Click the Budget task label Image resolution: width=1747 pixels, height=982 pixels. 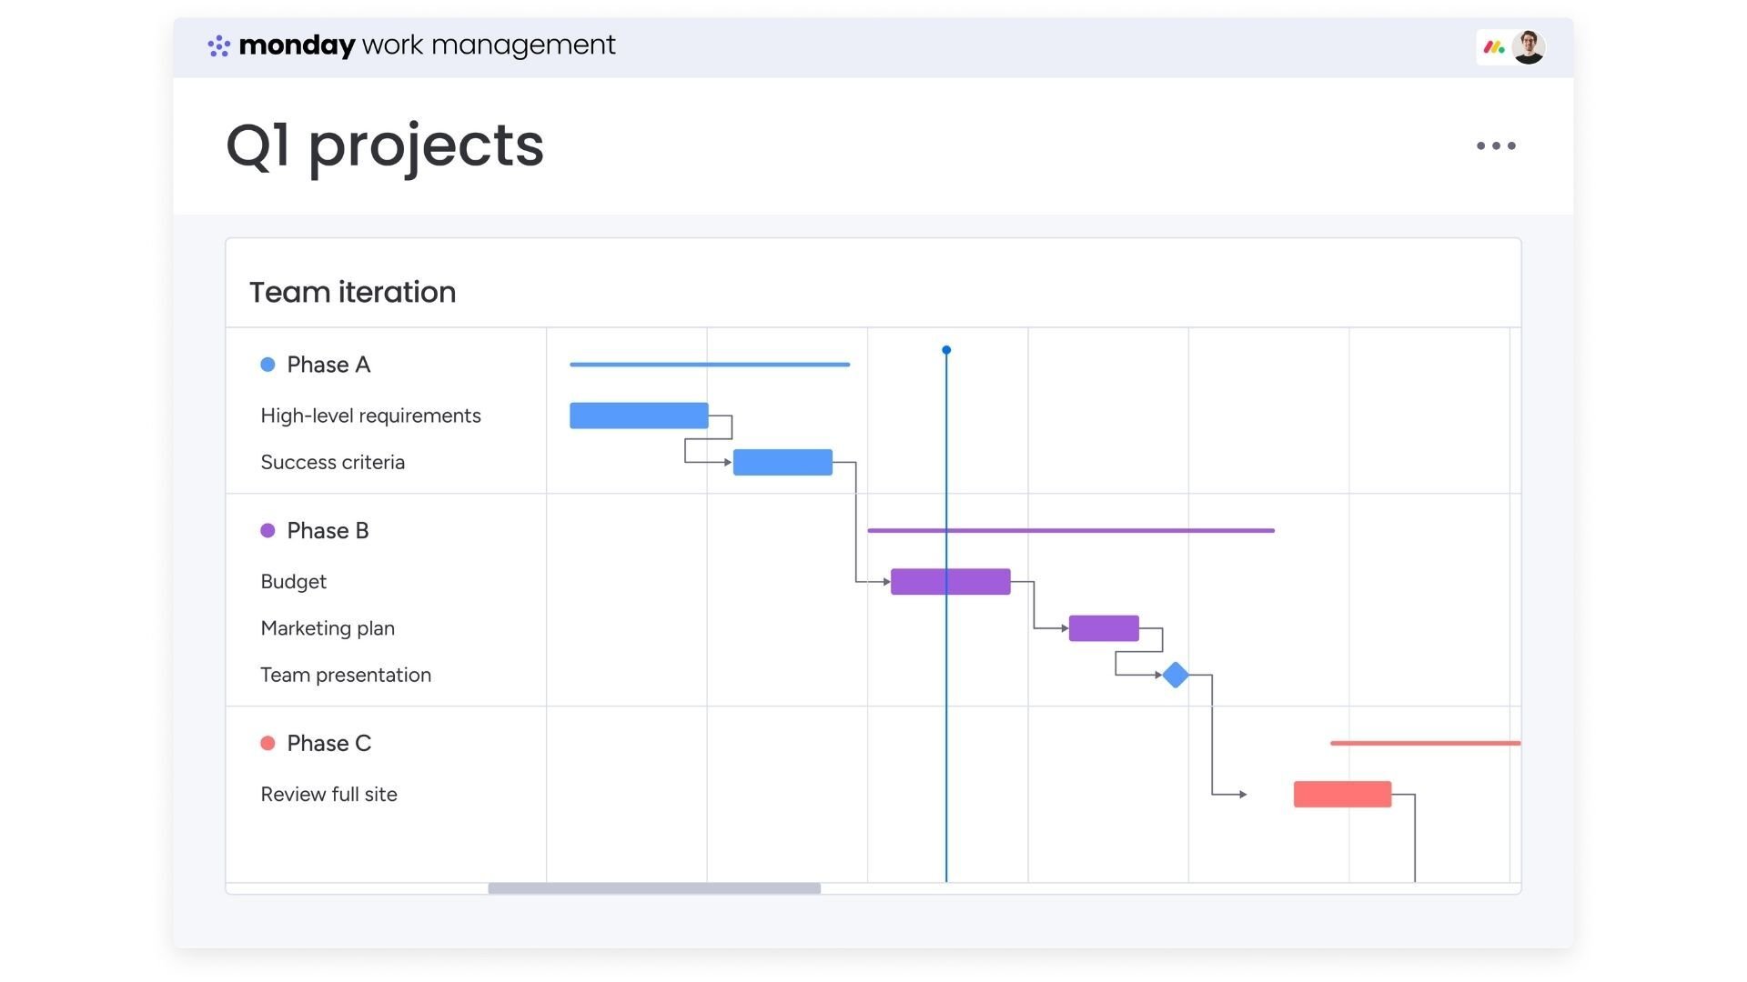293,581
